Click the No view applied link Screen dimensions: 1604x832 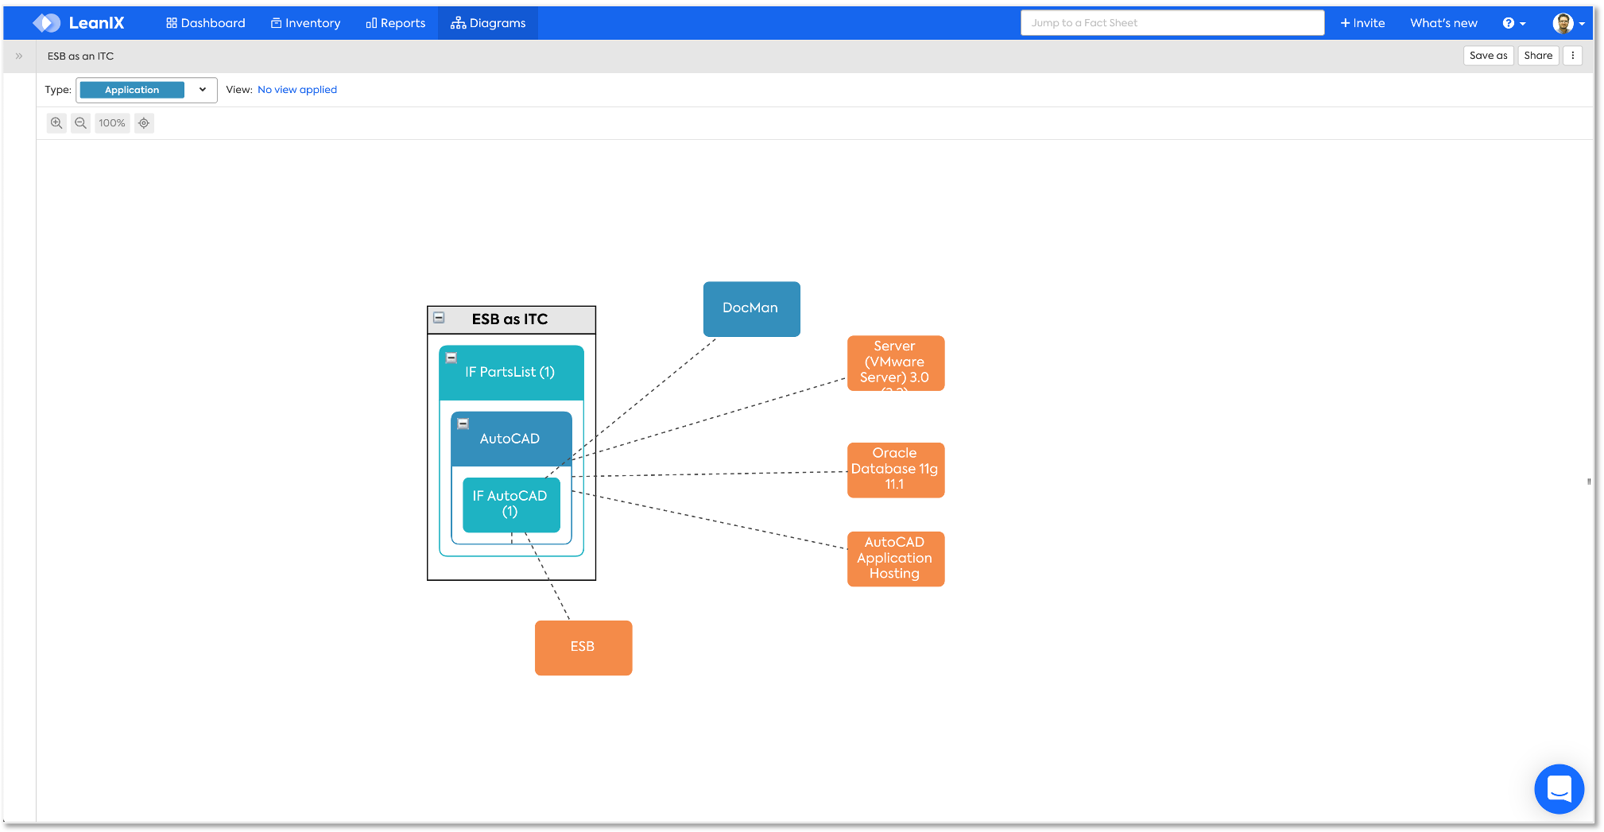pos(297,90)
